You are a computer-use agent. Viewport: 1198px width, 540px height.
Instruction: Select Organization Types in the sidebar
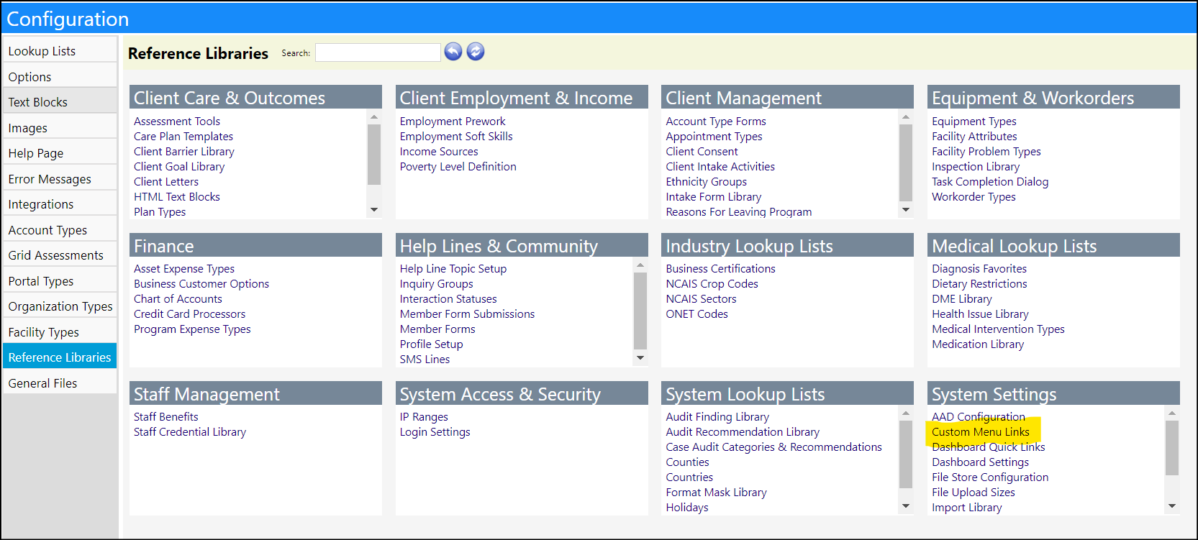point(60,306)
